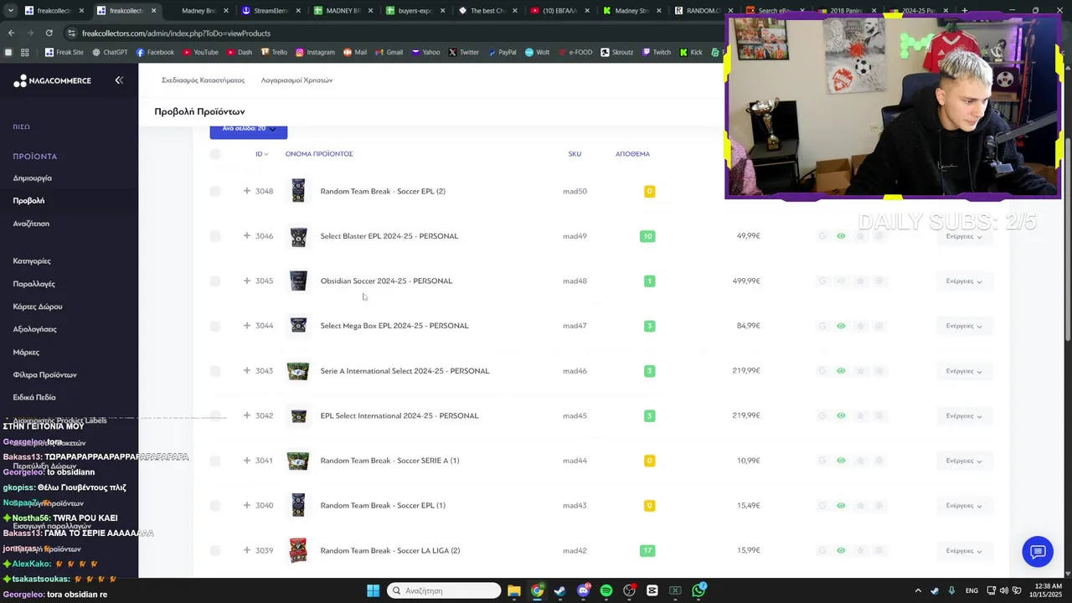Collapse the NagaCommerce sidebar with double-chevron icon
The height and width of the screenshot is (603, 1072).
119,80
